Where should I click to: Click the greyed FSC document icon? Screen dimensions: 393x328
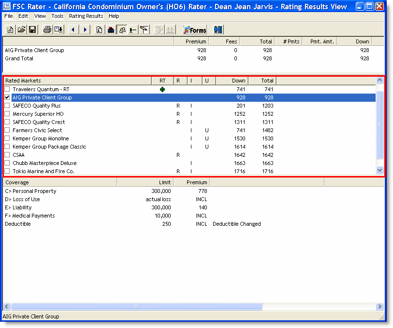pos(159,30)
